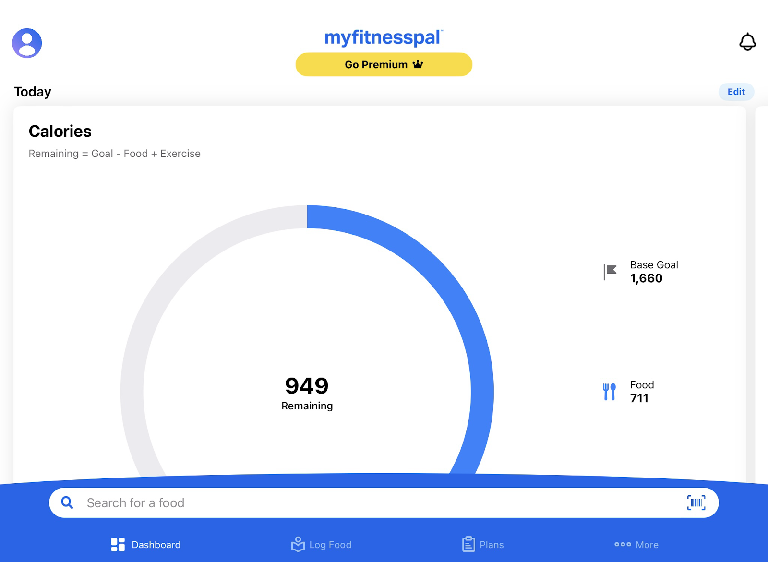Tap the crown icon on Go Premium banner

(x=418, y=64)
